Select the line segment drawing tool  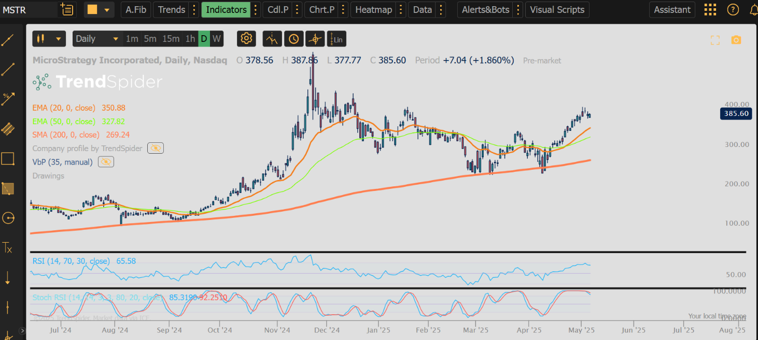click(x=8, y=69)
